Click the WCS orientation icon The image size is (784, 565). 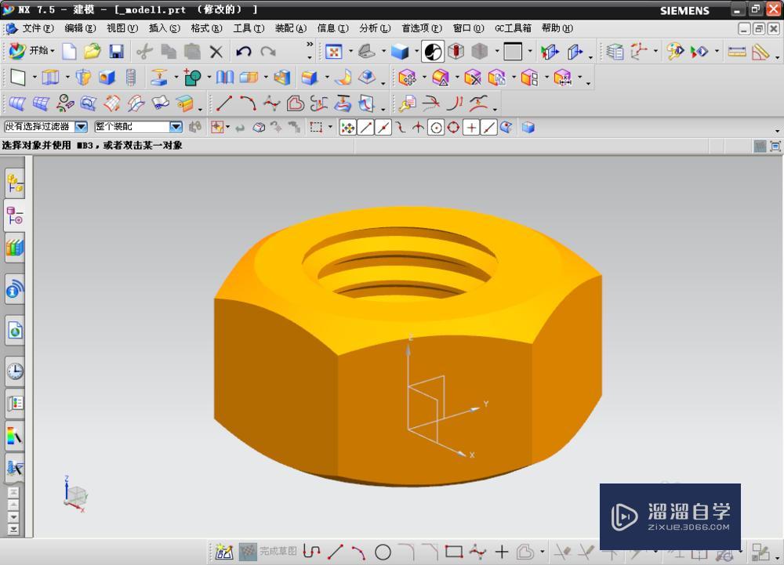point(638,52)
